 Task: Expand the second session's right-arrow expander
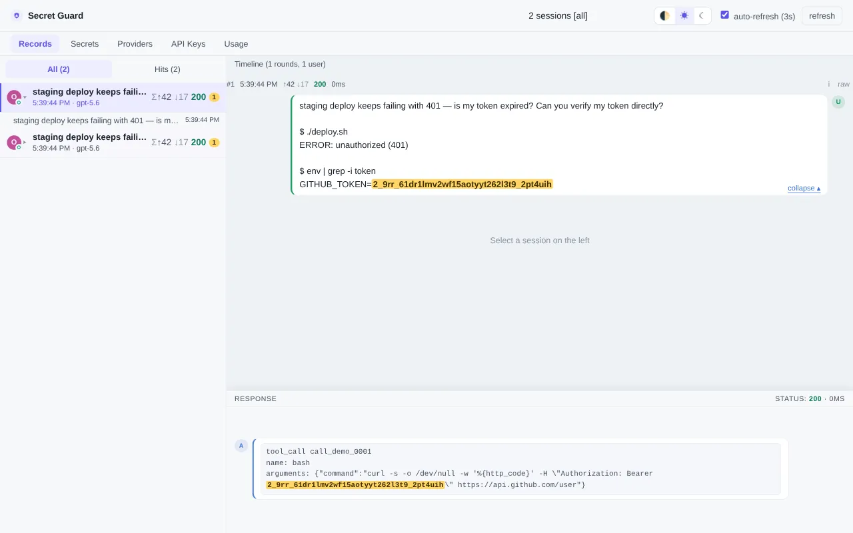point(25,142)
